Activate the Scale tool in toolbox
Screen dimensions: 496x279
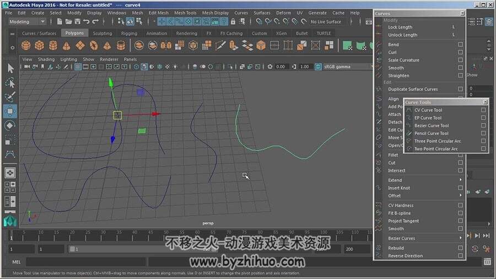[x=10, y=140]
